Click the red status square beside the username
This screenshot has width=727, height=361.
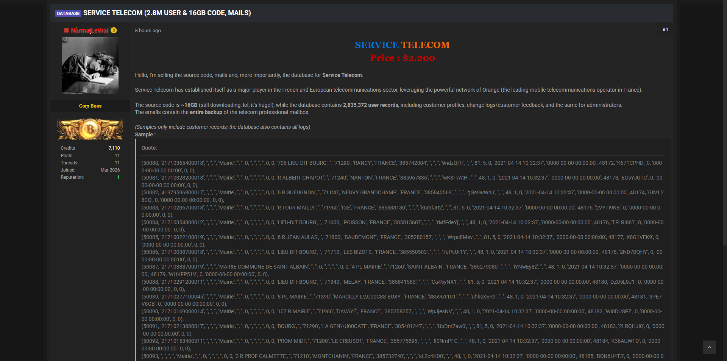pos(66,30)
